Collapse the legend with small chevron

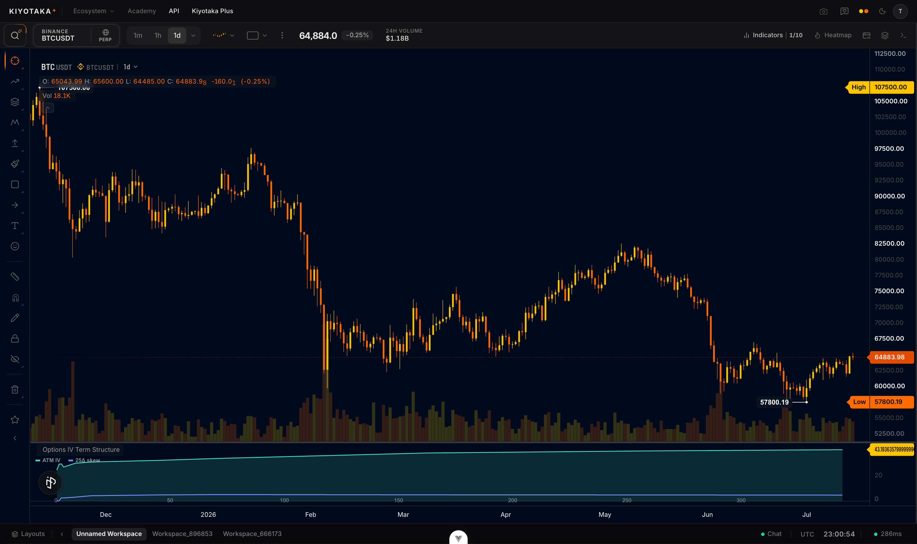point(48,108)
